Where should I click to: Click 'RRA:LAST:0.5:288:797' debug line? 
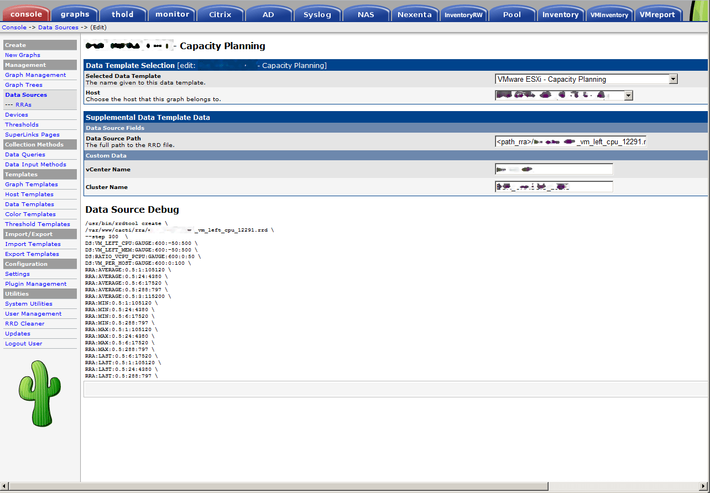pyautogui.click(x=121, y=376)
